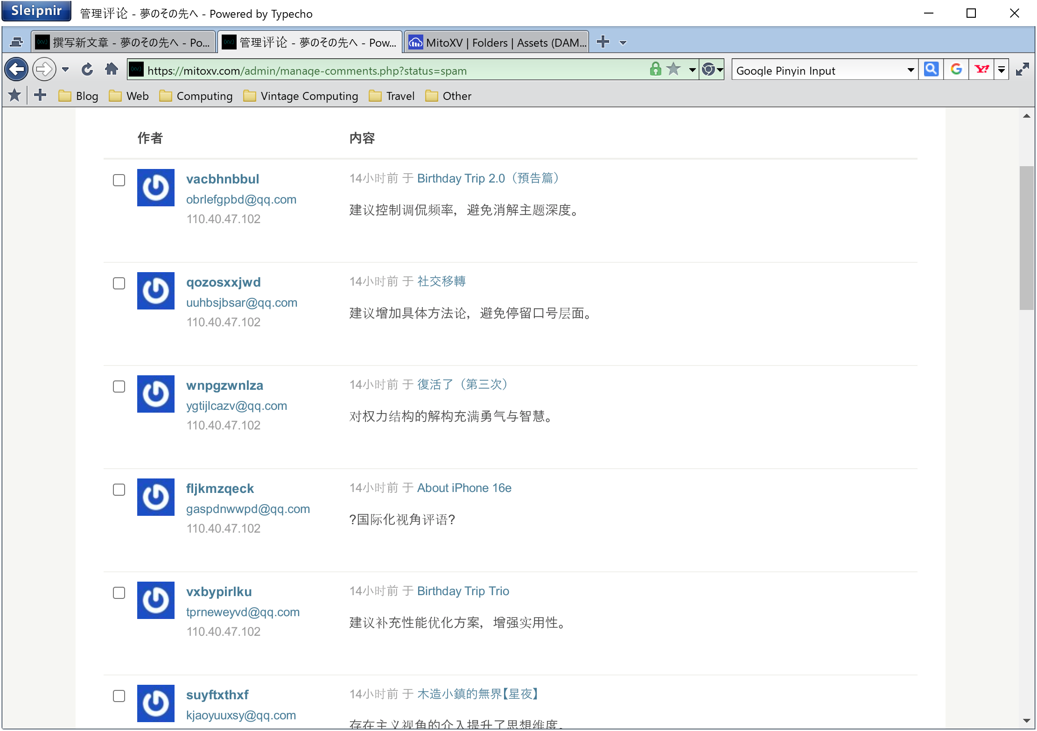
Task: Open the About iPhone 16e post link
Action: 464,488
